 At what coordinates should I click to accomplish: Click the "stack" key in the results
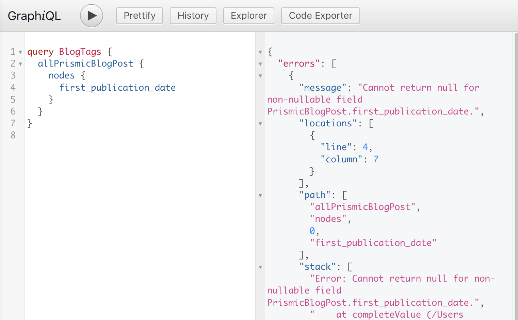click(318, 267)
